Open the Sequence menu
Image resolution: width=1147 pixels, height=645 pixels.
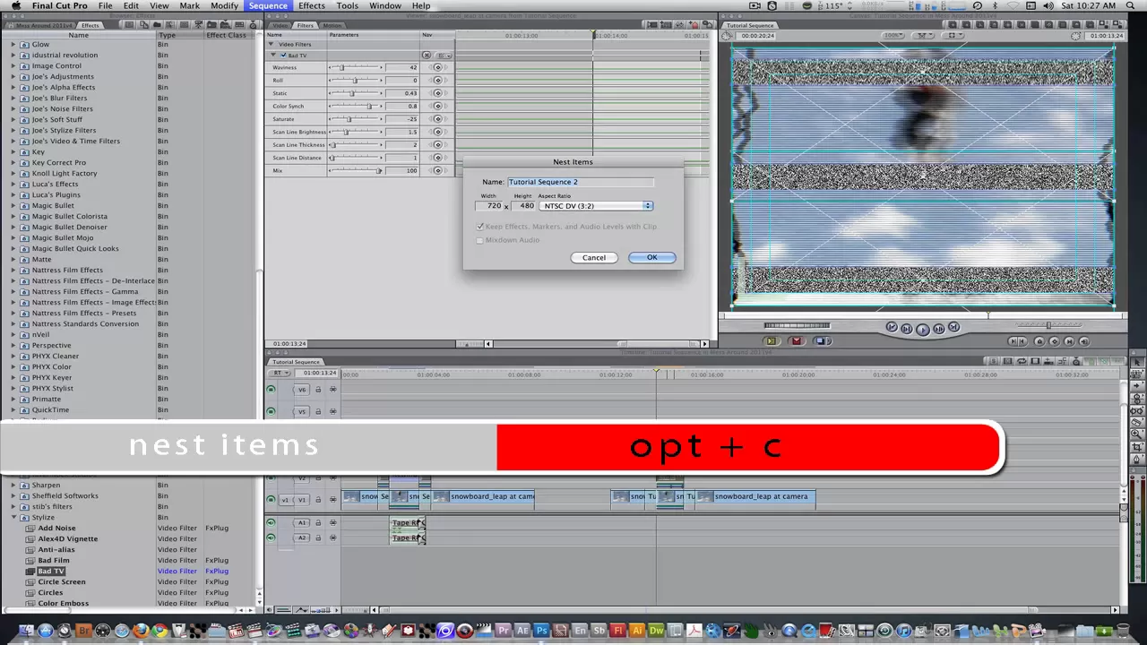[268, 6]
